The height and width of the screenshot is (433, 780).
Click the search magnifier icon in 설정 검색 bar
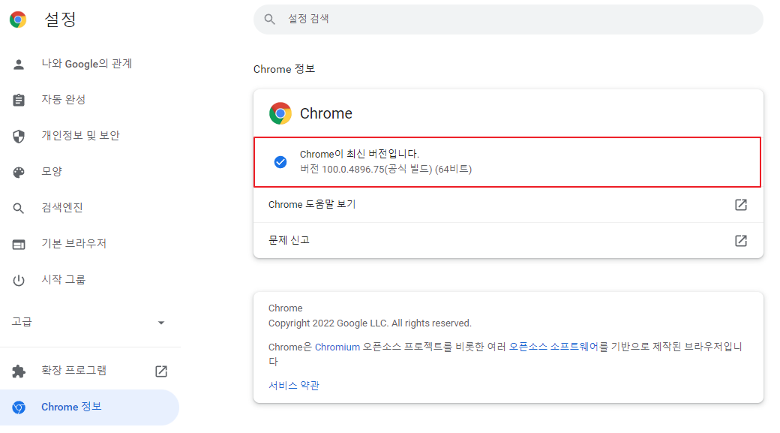point(269,20)
